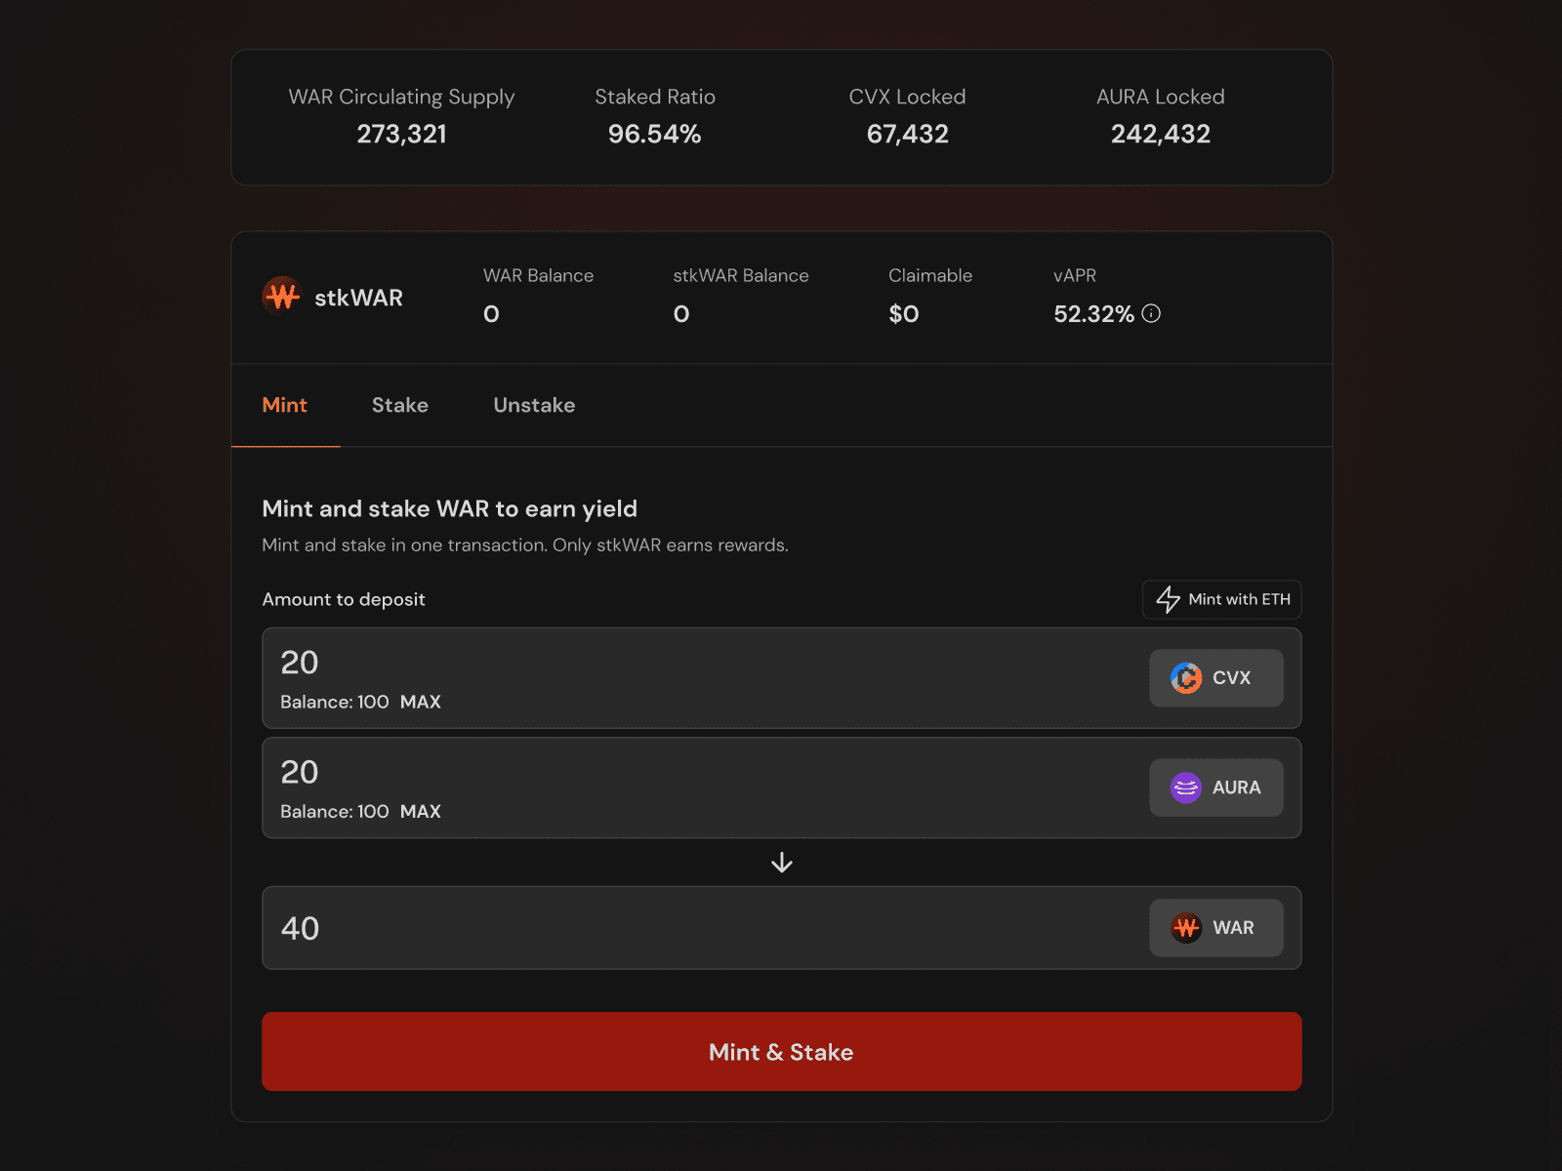1562x1171 pixels.
Task: Switch to the Mint tab
Action: 285,405
